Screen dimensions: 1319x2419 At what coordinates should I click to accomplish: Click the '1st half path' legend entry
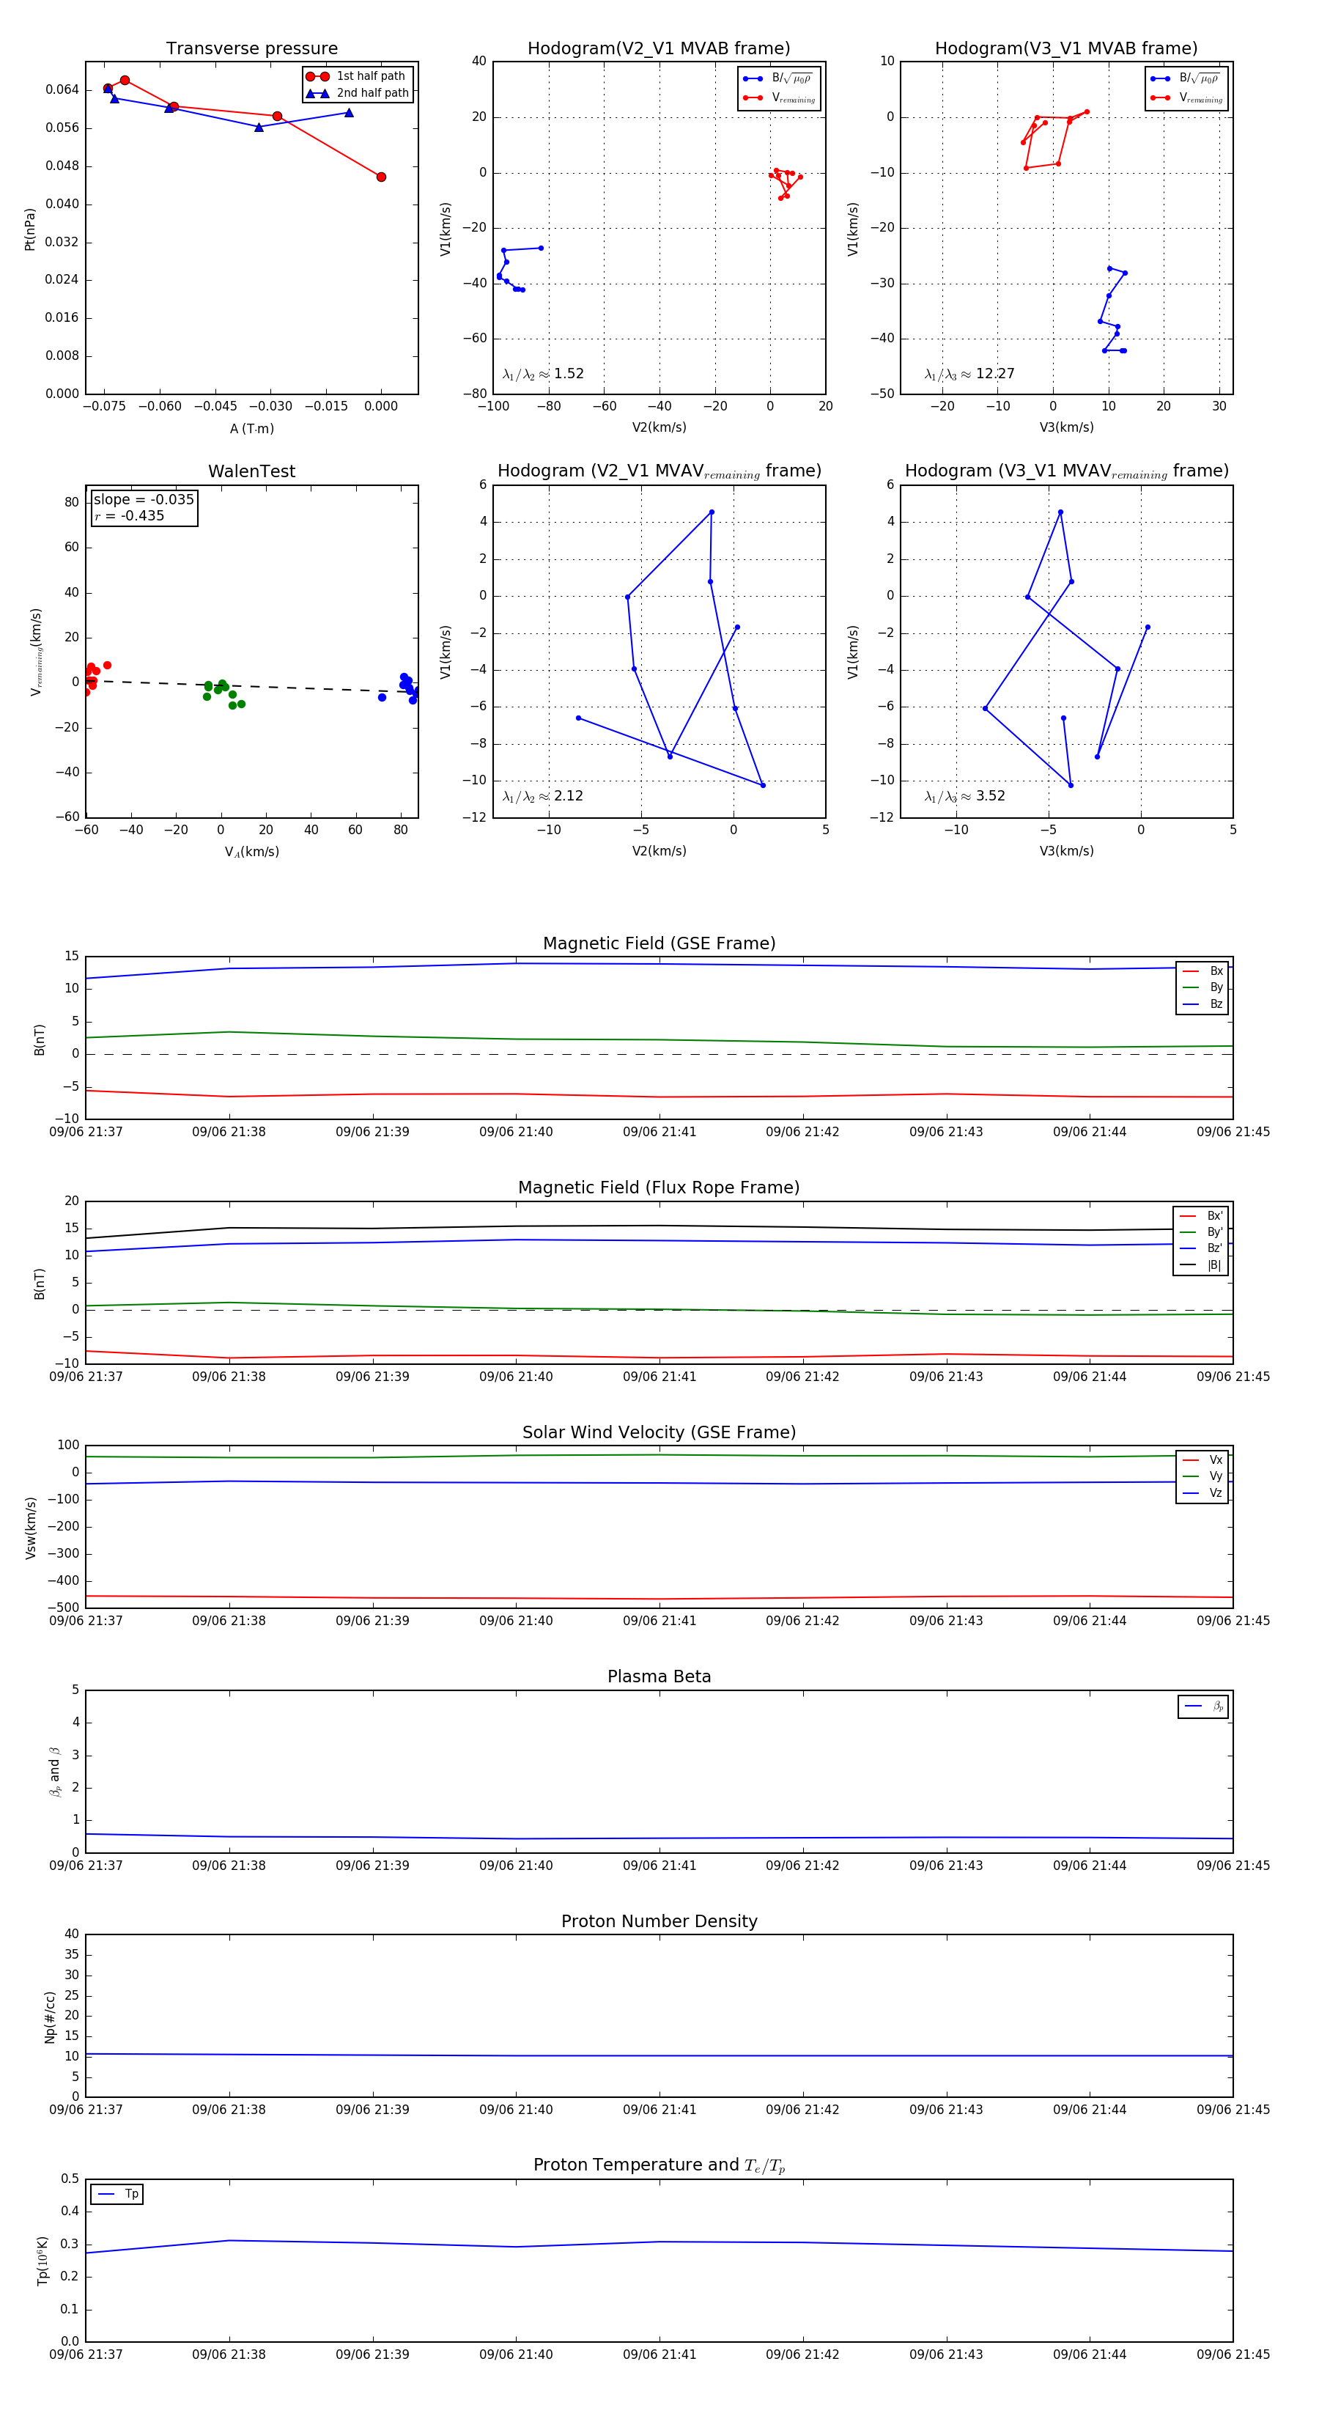[357, 76]
